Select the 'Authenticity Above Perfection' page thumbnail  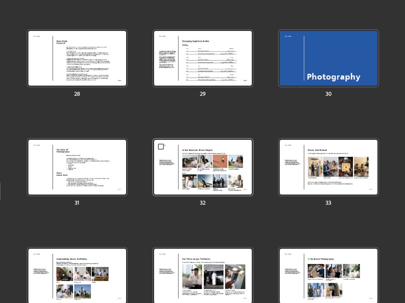[77, 275]
